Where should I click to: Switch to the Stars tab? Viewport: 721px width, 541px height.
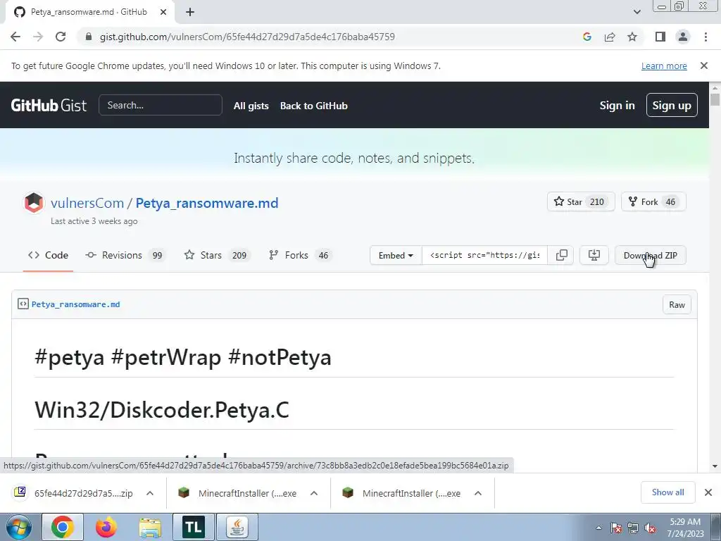pos(217,255)
